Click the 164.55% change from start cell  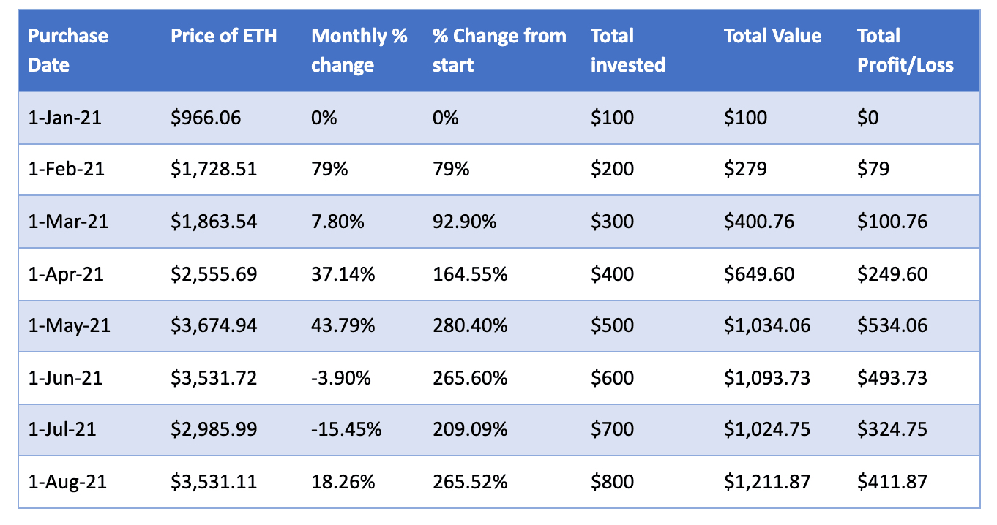click(x=470, y=274)
